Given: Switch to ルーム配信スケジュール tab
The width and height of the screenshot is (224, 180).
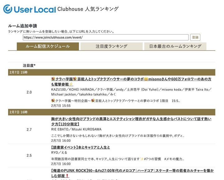Looking at the screenshot, I should [48, 46].
